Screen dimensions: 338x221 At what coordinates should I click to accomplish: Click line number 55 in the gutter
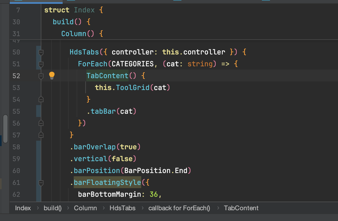coord(16,111)
